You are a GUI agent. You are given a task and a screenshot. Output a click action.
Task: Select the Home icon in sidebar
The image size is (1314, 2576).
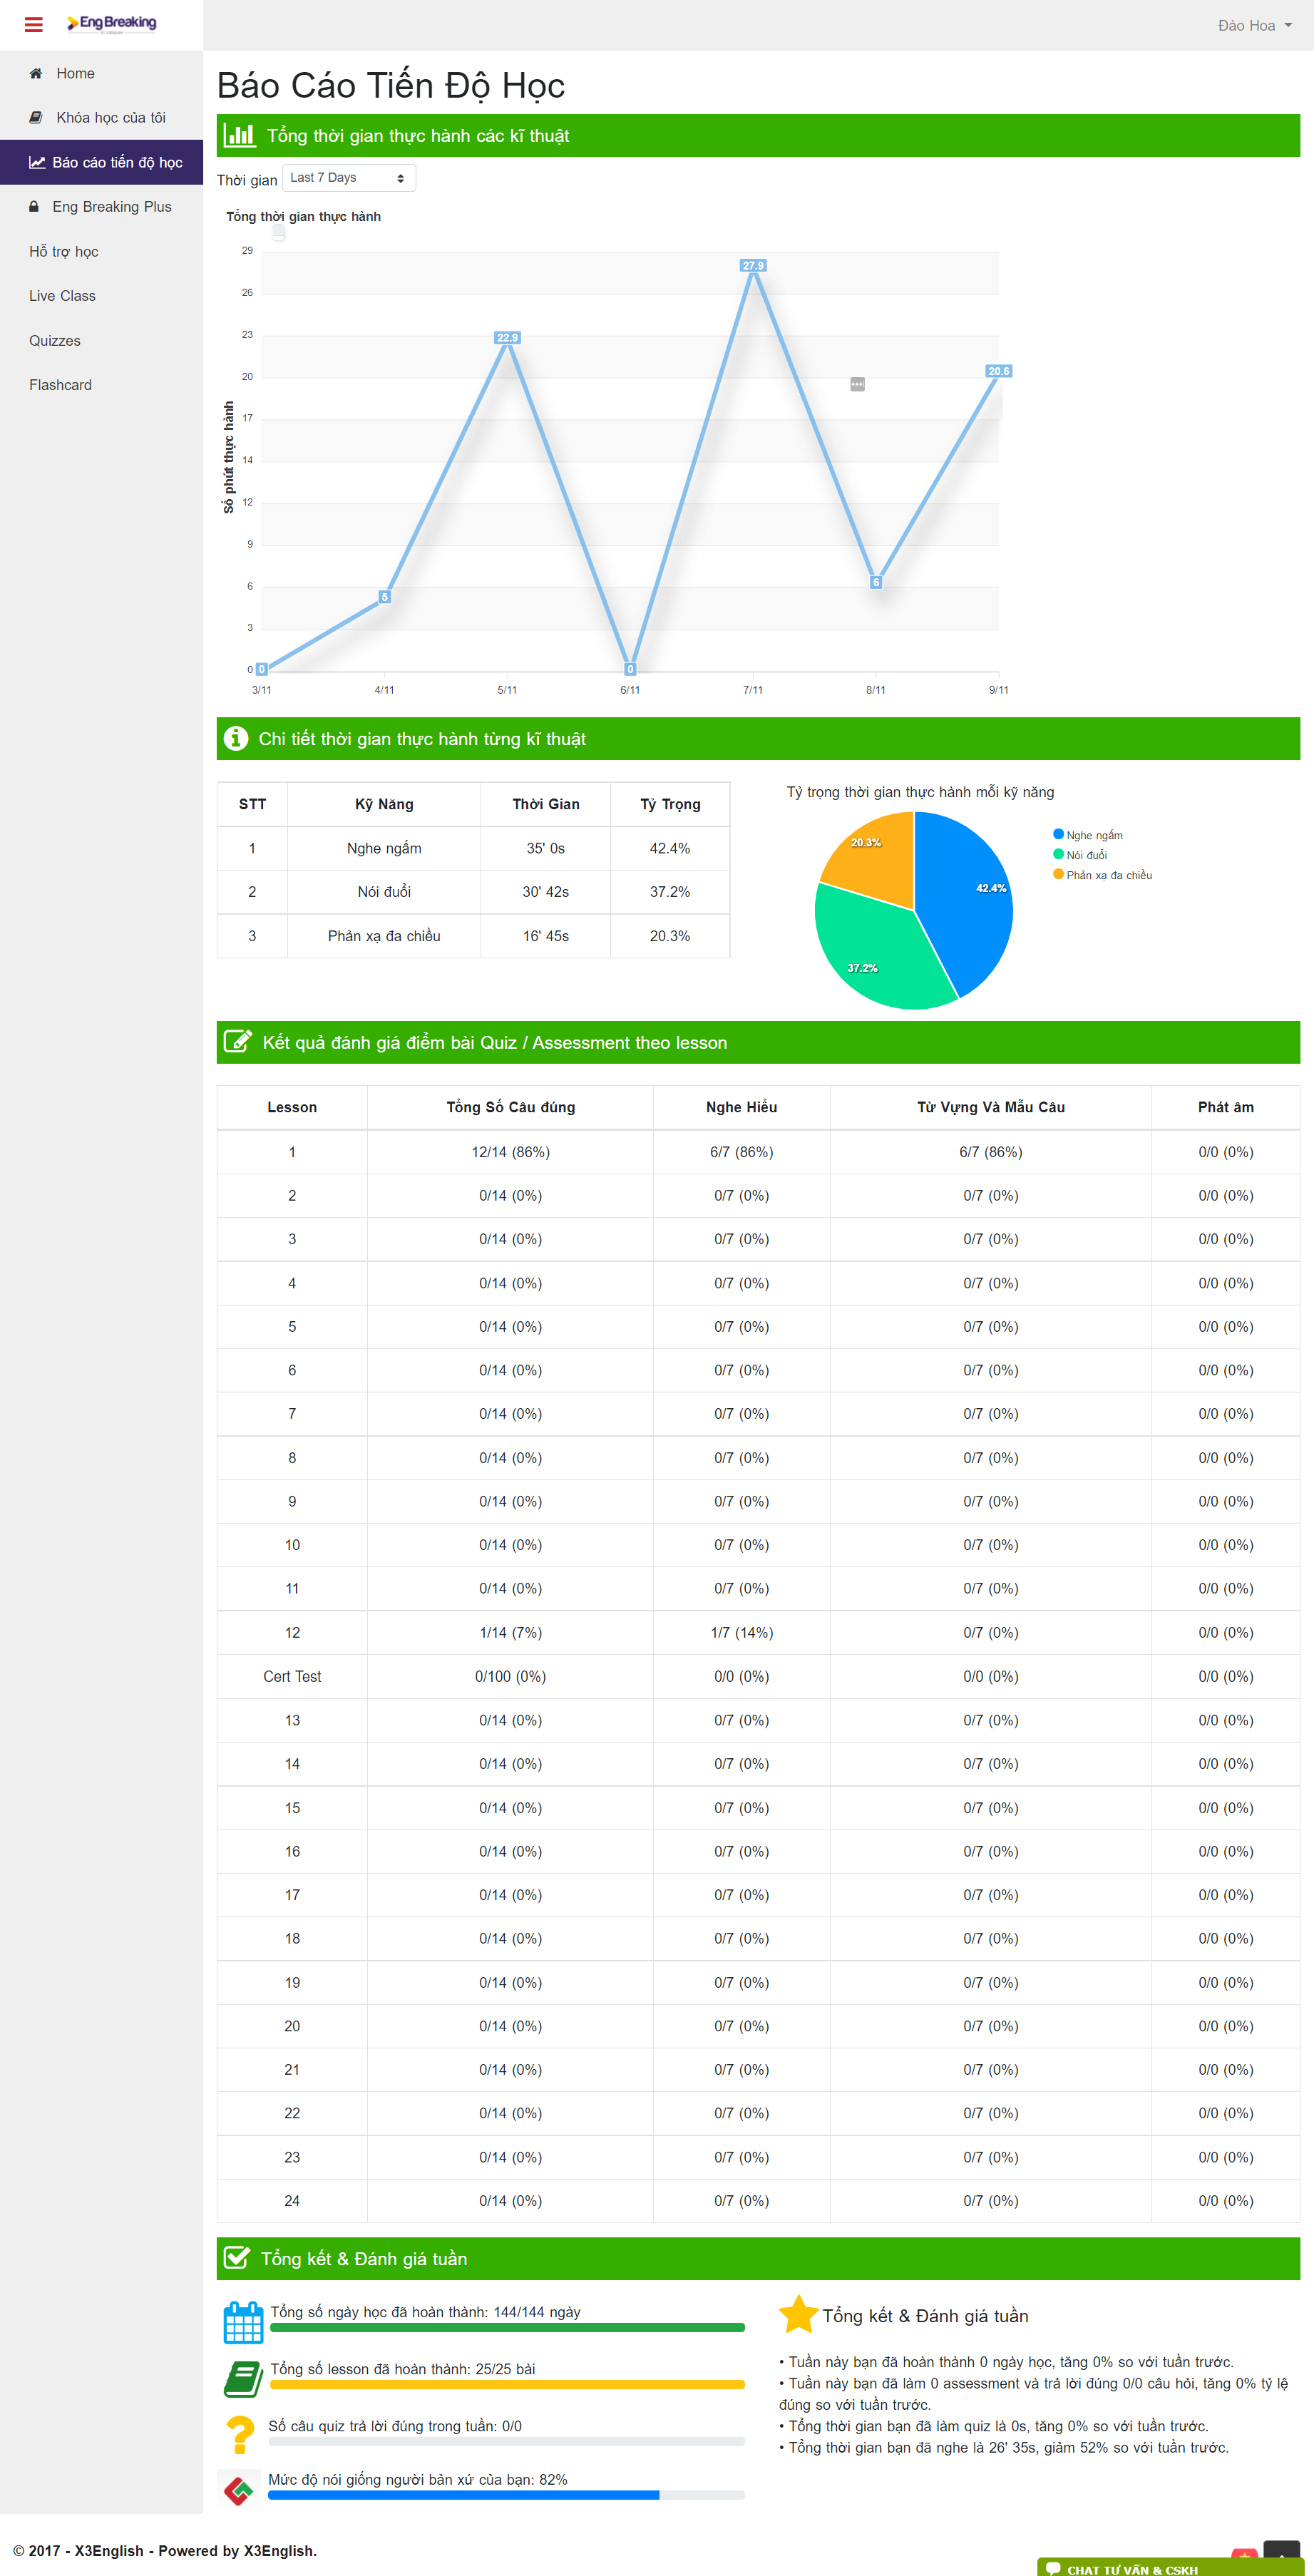coord(34,72)
